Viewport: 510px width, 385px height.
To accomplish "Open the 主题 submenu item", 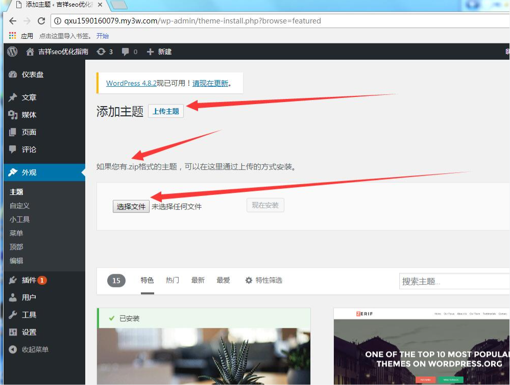I will (16, 192).
